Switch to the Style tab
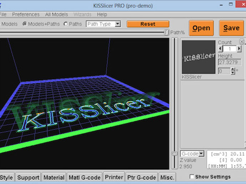The image size is (246, 184). pyautogui.click(x=6, y=178)
